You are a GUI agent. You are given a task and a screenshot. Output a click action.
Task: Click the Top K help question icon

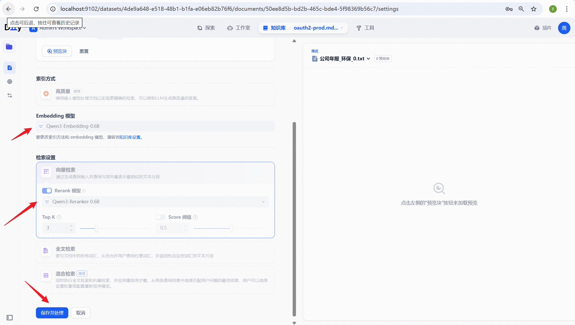pos(59,217)
